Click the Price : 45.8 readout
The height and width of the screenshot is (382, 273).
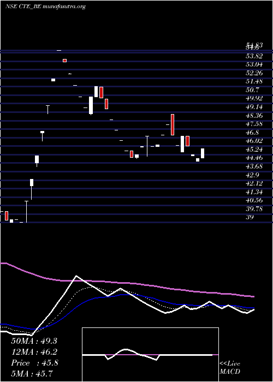(34, 363)
